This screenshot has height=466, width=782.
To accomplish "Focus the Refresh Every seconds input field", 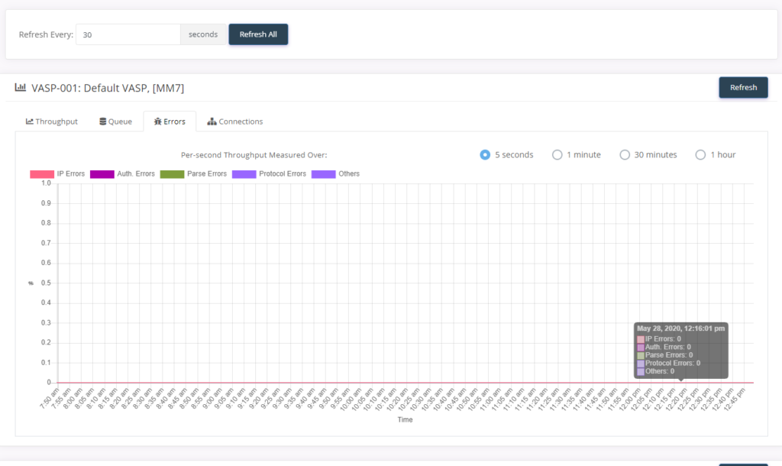I will tap(128, 34).
